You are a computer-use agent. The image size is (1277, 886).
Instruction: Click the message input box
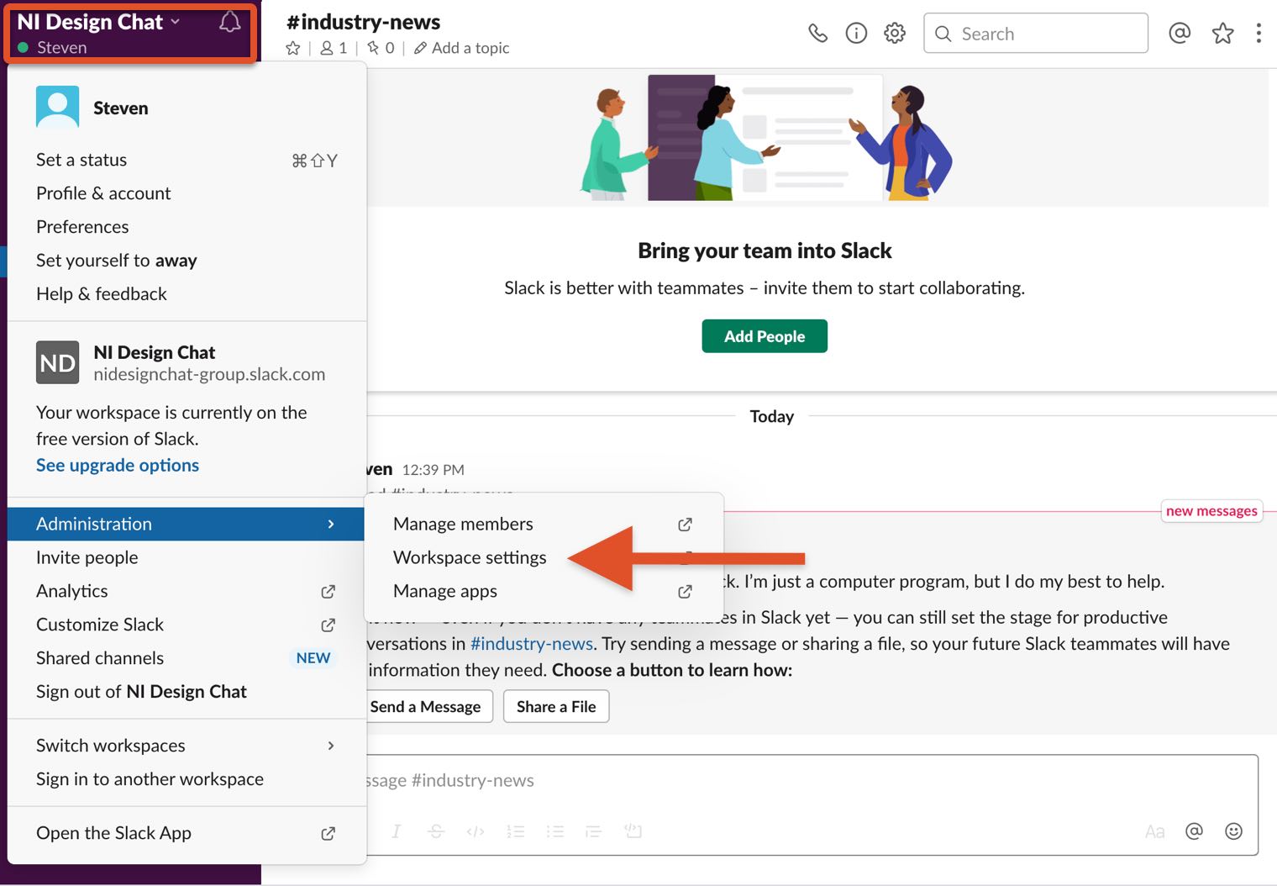(x=812, y=781)
